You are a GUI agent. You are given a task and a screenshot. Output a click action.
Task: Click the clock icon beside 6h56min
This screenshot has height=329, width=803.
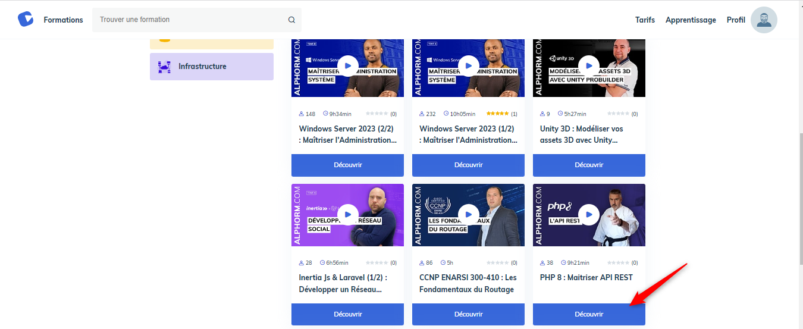click(322, 262)
